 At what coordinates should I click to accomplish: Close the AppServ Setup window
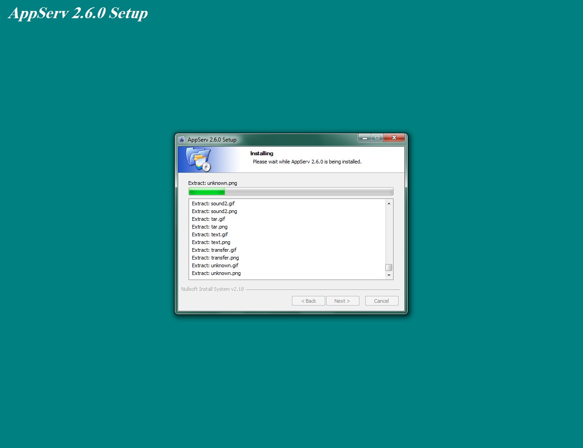394,138
